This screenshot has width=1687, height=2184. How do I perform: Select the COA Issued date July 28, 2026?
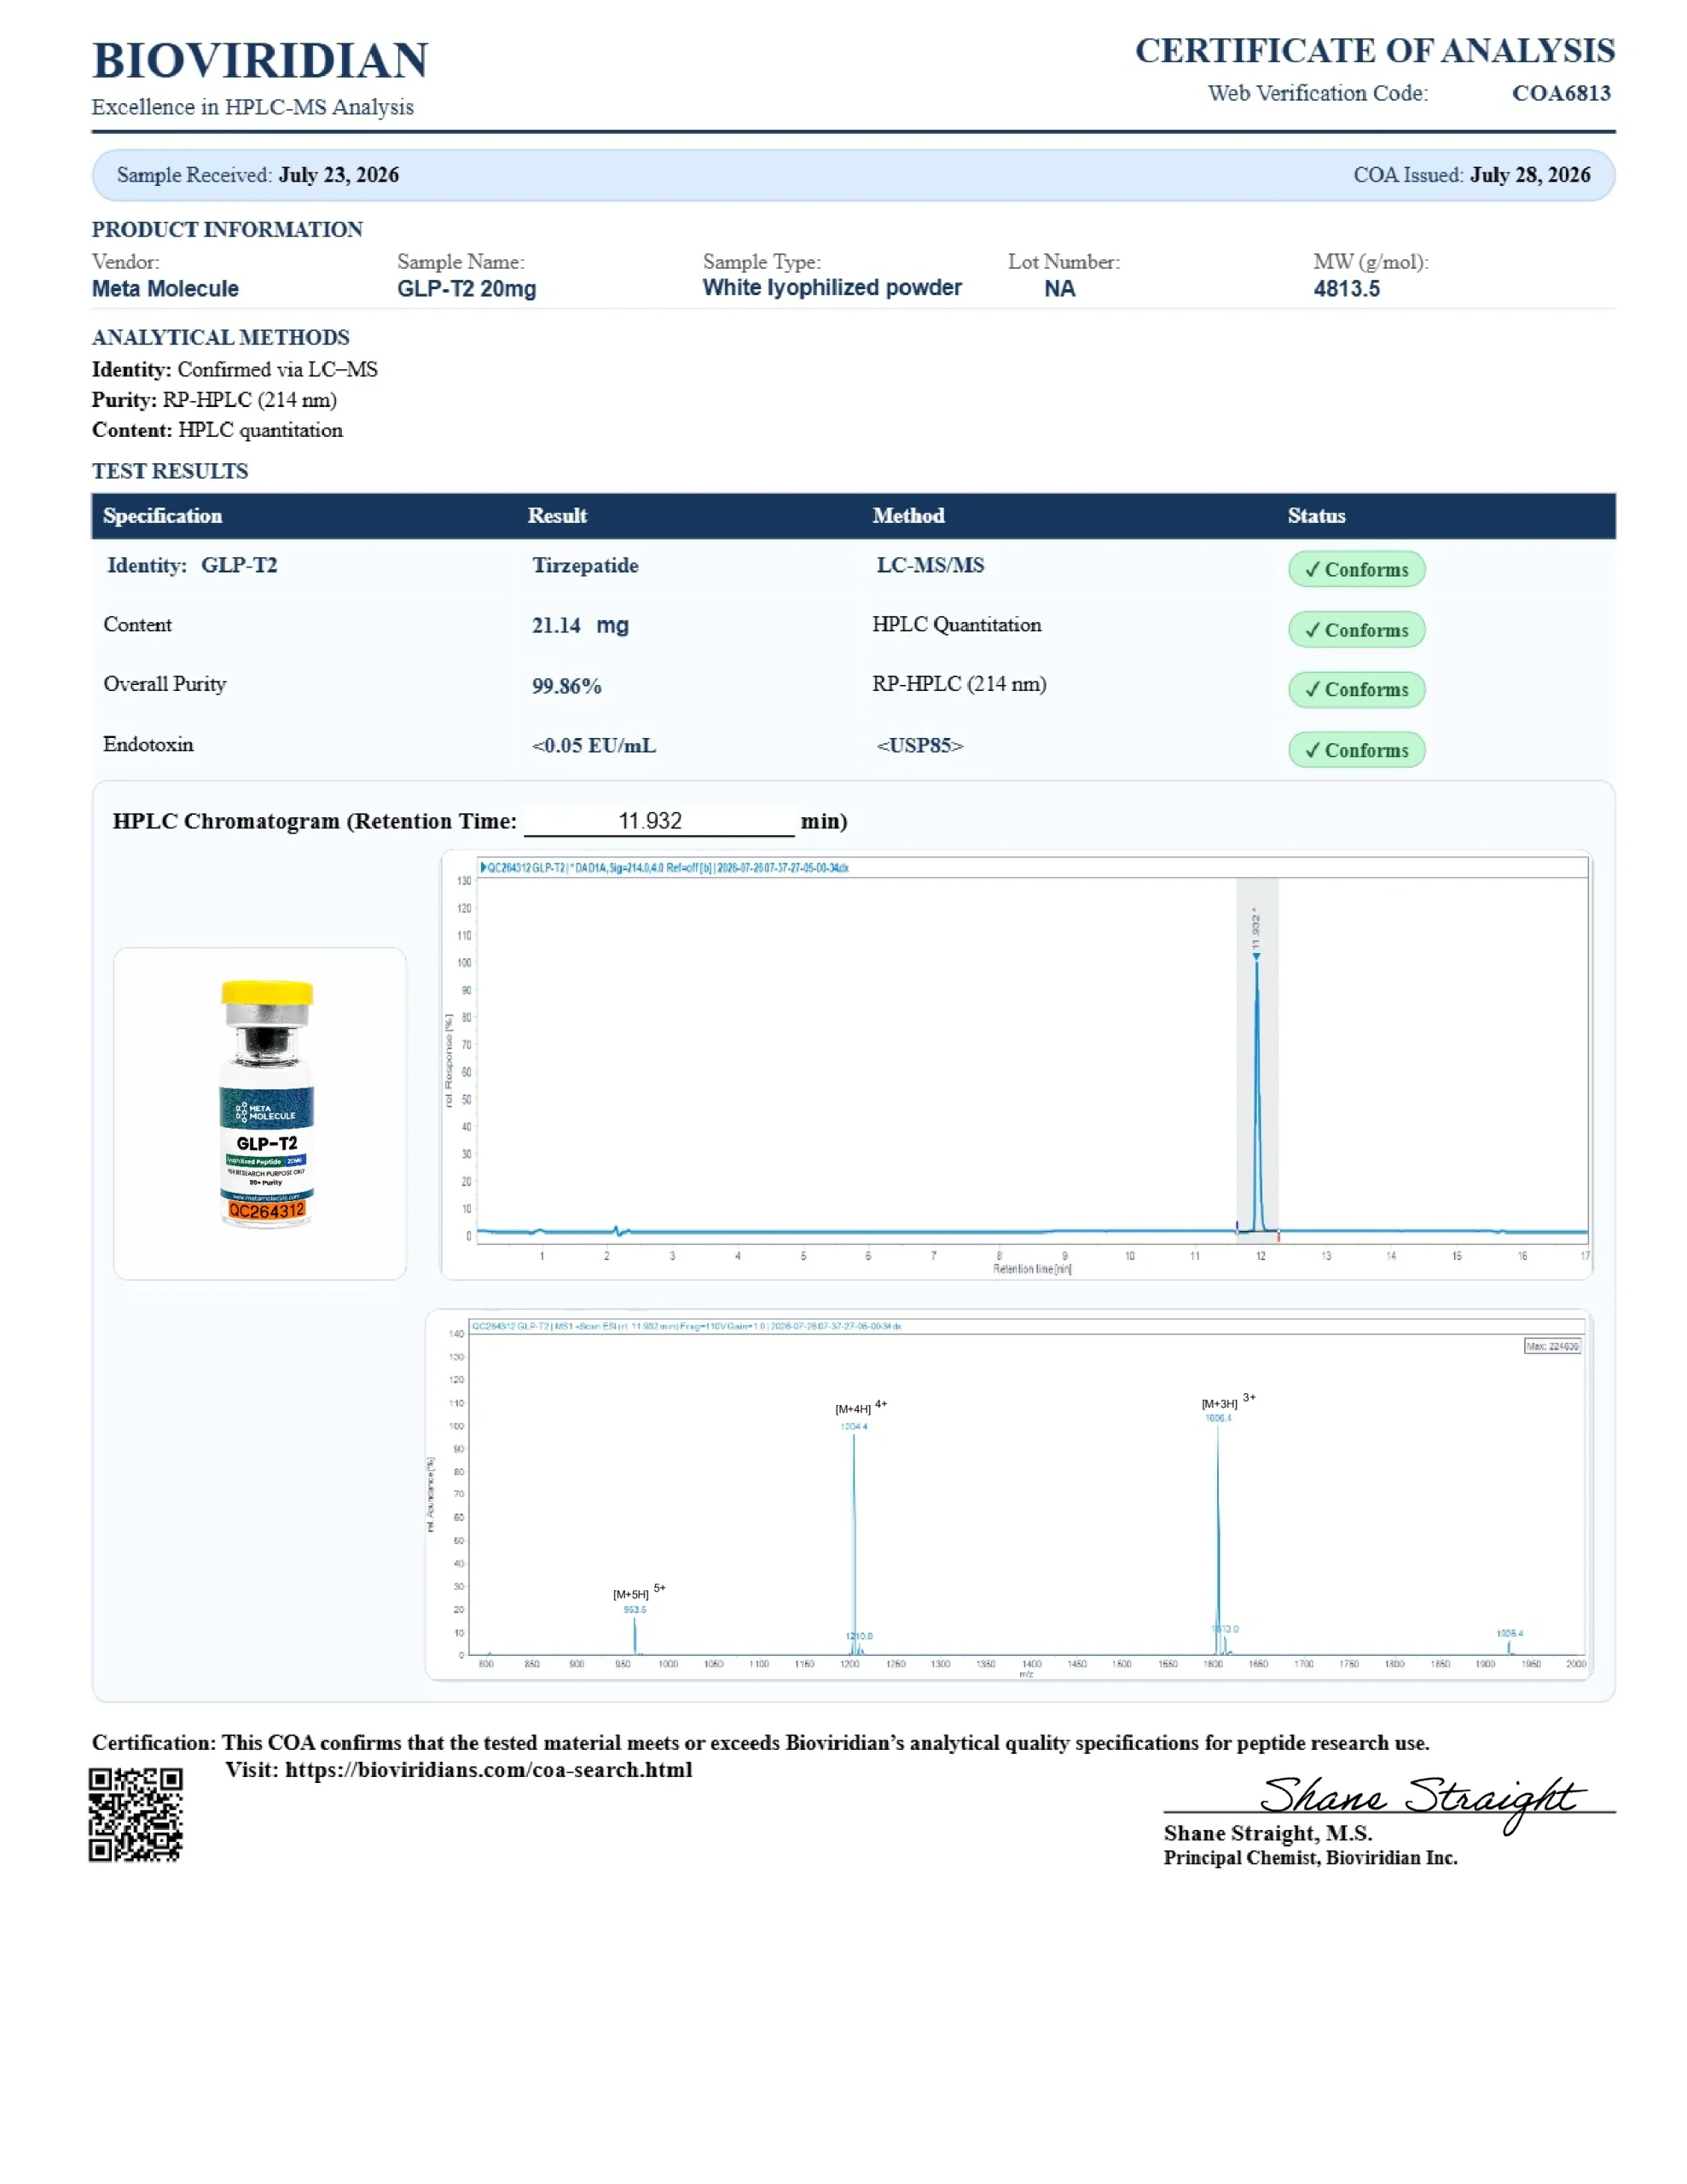coord(1530,175)
